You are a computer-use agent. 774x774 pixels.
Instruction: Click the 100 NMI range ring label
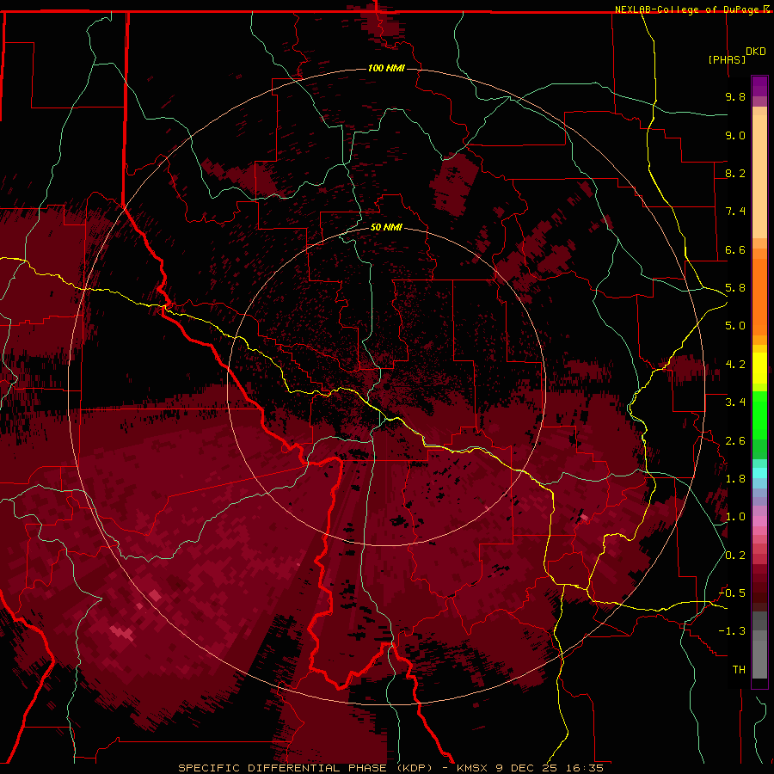coord(386,68)
